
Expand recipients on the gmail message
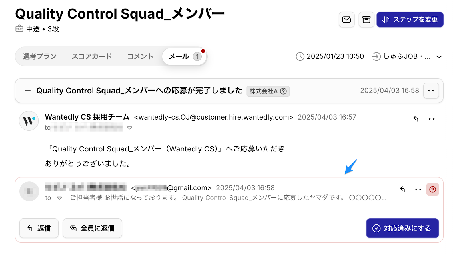[x=59, y=198]
